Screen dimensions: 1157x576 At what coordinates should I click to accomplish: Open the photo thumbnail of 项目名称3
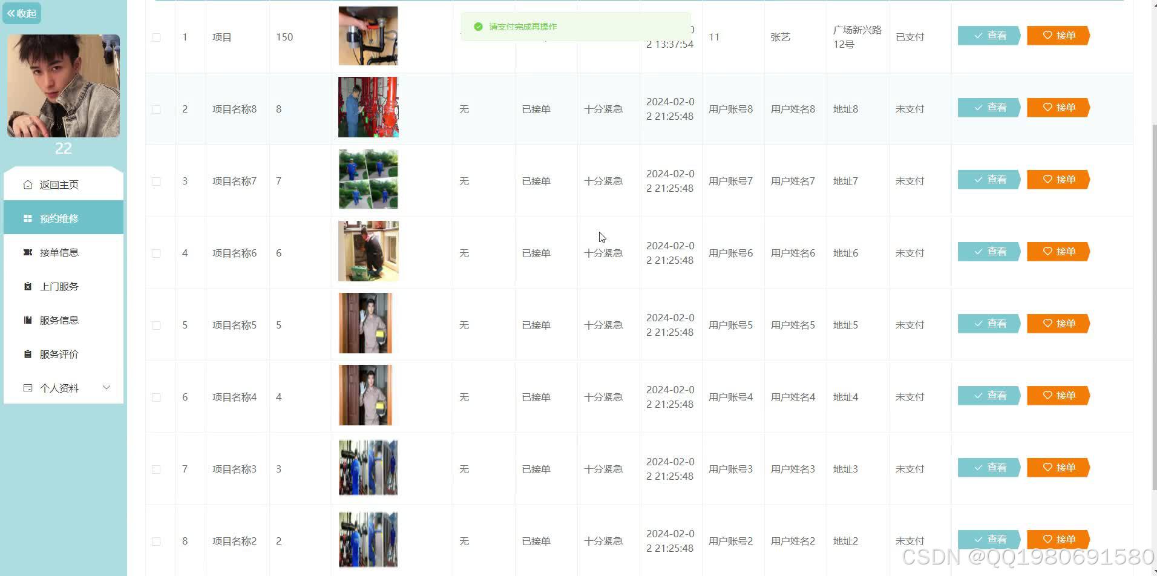(x=368, y=468)
